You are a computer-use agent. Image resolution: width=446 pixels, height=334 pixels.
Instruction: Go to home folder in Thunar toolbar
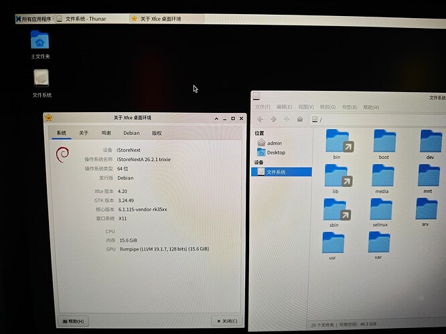pos(300,119)
